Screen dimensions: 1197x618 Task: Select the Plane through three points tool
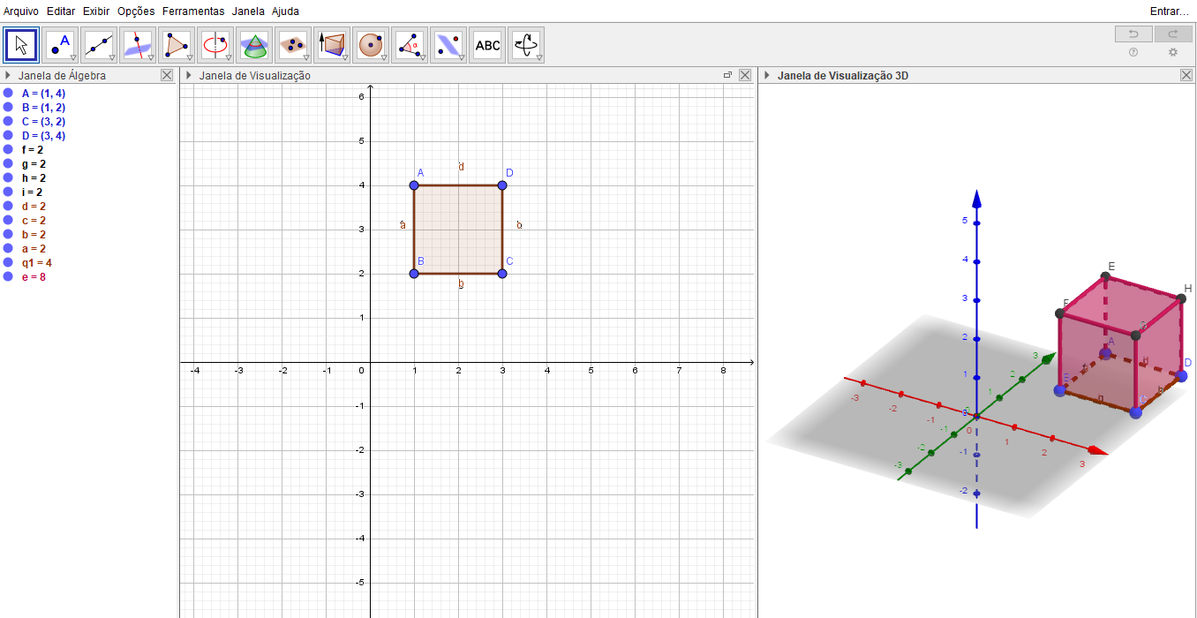294,44
